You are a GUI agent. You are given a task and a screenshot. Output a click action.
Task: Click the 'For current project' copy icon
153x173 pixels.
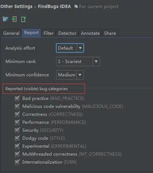point(76,6)
